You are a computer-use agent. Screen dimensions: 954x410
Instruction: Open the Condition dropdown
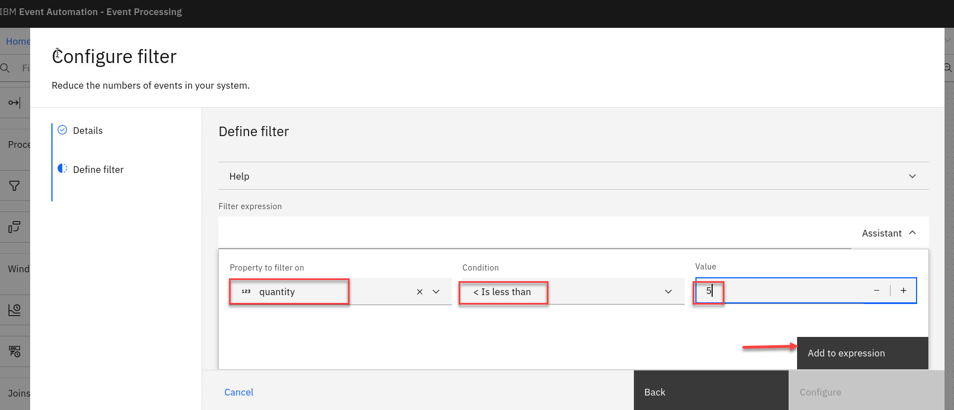[x=668, y=292]
